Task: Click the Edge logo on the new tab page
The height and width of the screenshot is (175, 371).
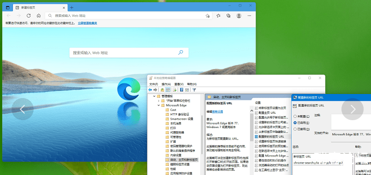Action: point(129,88)
